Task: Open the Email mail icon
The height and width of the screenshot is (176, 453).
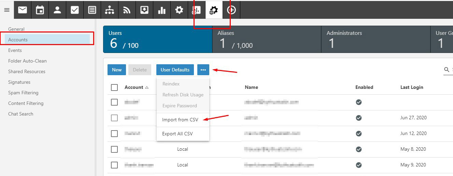Action: (23, 10)
